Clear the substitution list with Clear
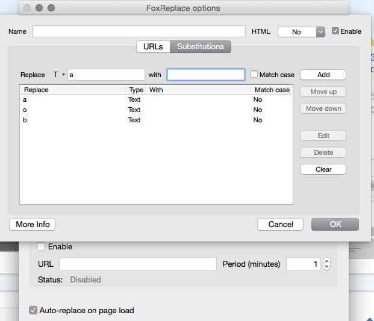The width and height of the screenshot is (374, 321). pyautogui.click(x=323, y=169)
